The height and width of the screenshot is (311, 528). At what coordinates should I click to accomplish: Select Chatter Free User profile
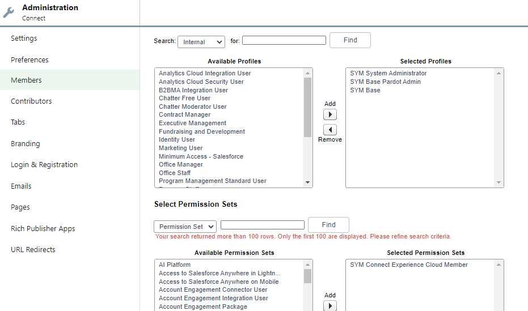coord(184,98)
